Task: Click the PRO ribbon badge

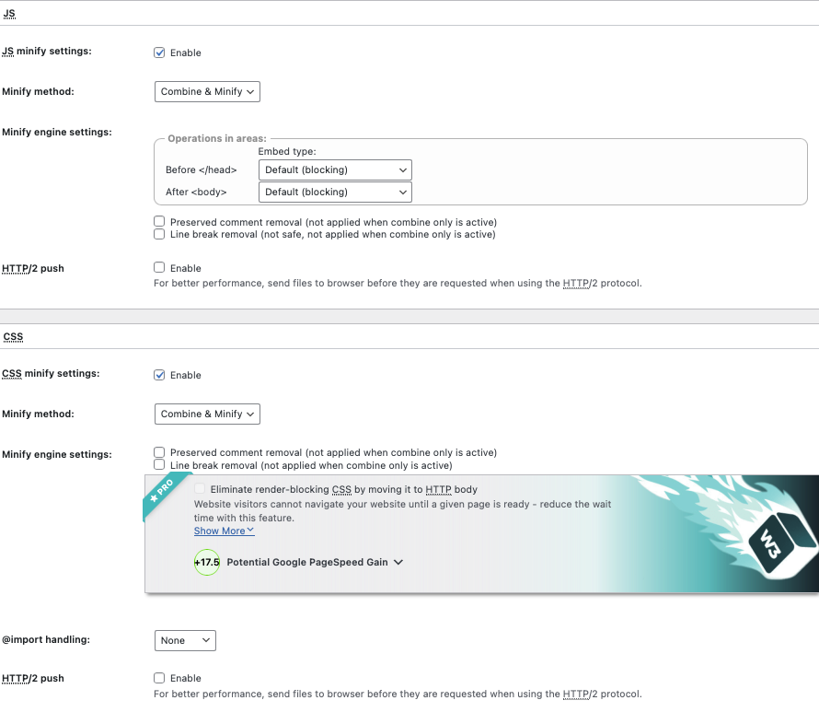Action: 165,490
